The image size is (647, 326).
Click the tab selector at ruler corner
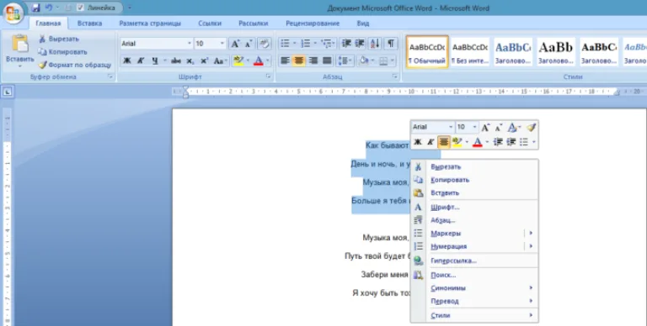point(8,92)
